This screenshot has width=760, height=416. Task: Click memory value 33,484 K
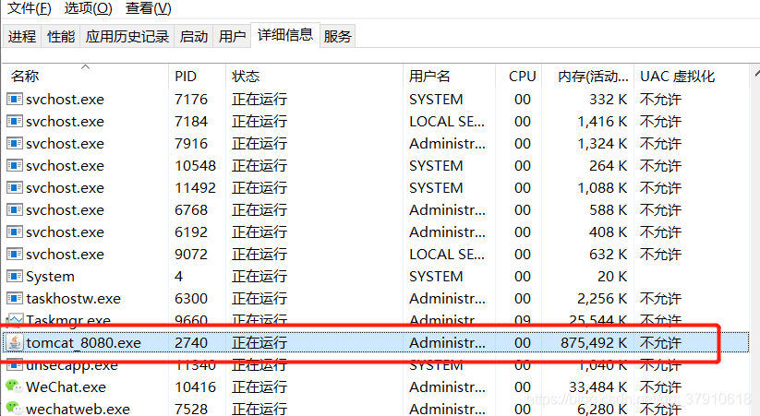click(x=598, y=386)
